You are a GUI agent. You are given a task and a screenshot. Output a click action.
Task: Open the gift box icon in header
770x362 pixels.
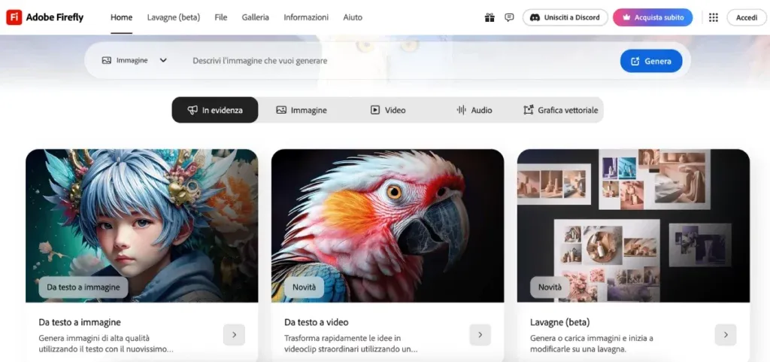(x=490, y=17)
